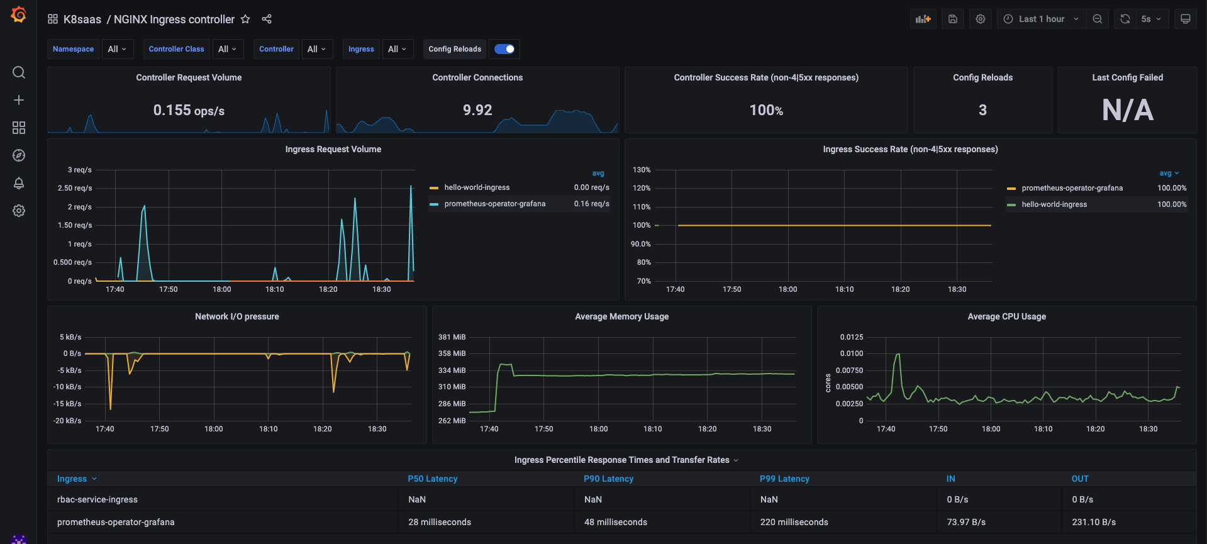
Task: Open Network I/O pressure panel title menu
Action: 236,316
